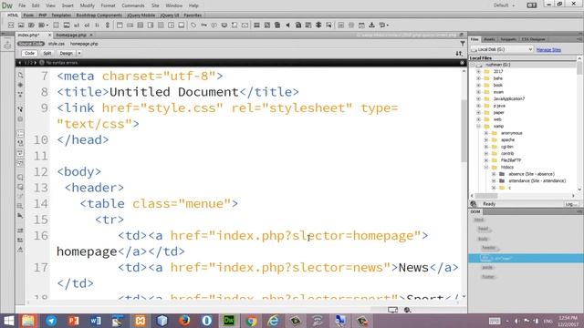Insert an Image from the toolbar
Image resolution: width=584 pixels, height=328 pixels.
click(x=21, y=25)
